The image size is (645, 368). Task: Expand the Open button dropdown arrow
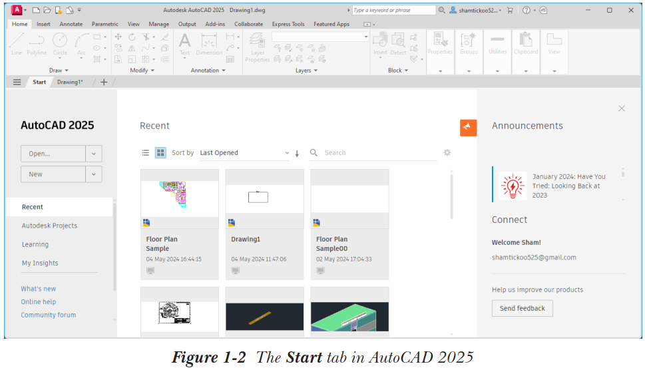94,153
